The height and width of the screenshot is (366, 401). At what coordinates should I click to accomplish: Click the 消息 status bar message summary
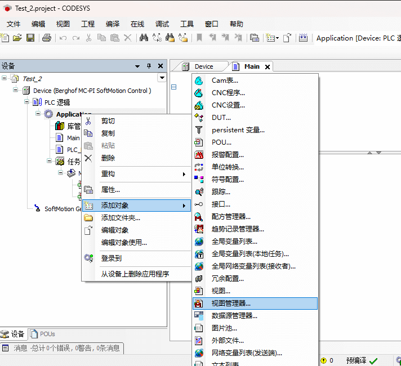62,348
